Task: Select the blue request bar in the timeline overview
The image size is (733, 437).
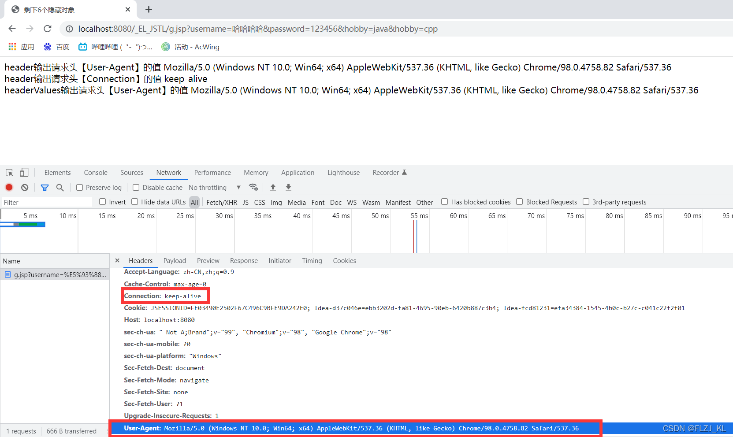Action: (23, 225)
